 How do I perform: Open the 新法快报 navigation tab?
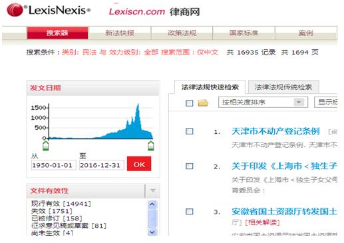pyautogui.click(x=120, y=33)
